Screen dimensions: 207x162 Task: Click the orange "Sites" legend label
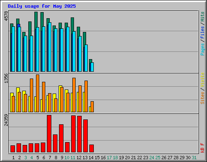[x=202, y=98]
